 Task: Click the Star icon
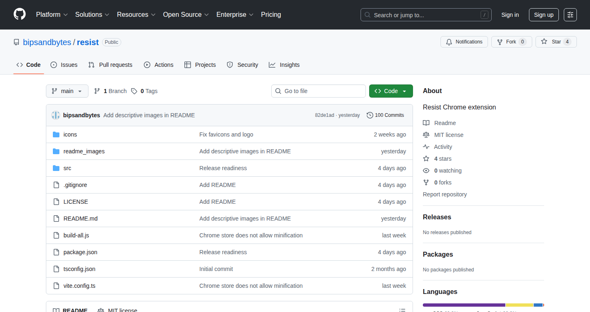tap(544, 41)
